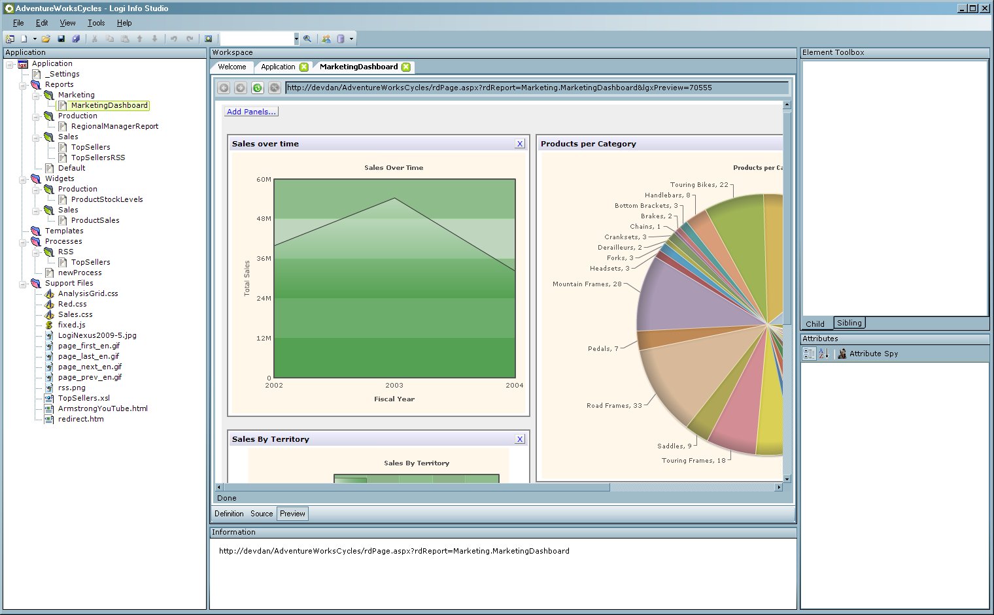Toggle categorized view in Attributes panel
The width and height of the screenshot is (994, 615).
(809, 354)
